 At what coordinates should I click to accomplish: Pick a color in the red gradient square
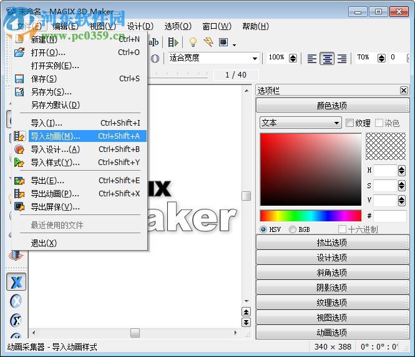311,169
